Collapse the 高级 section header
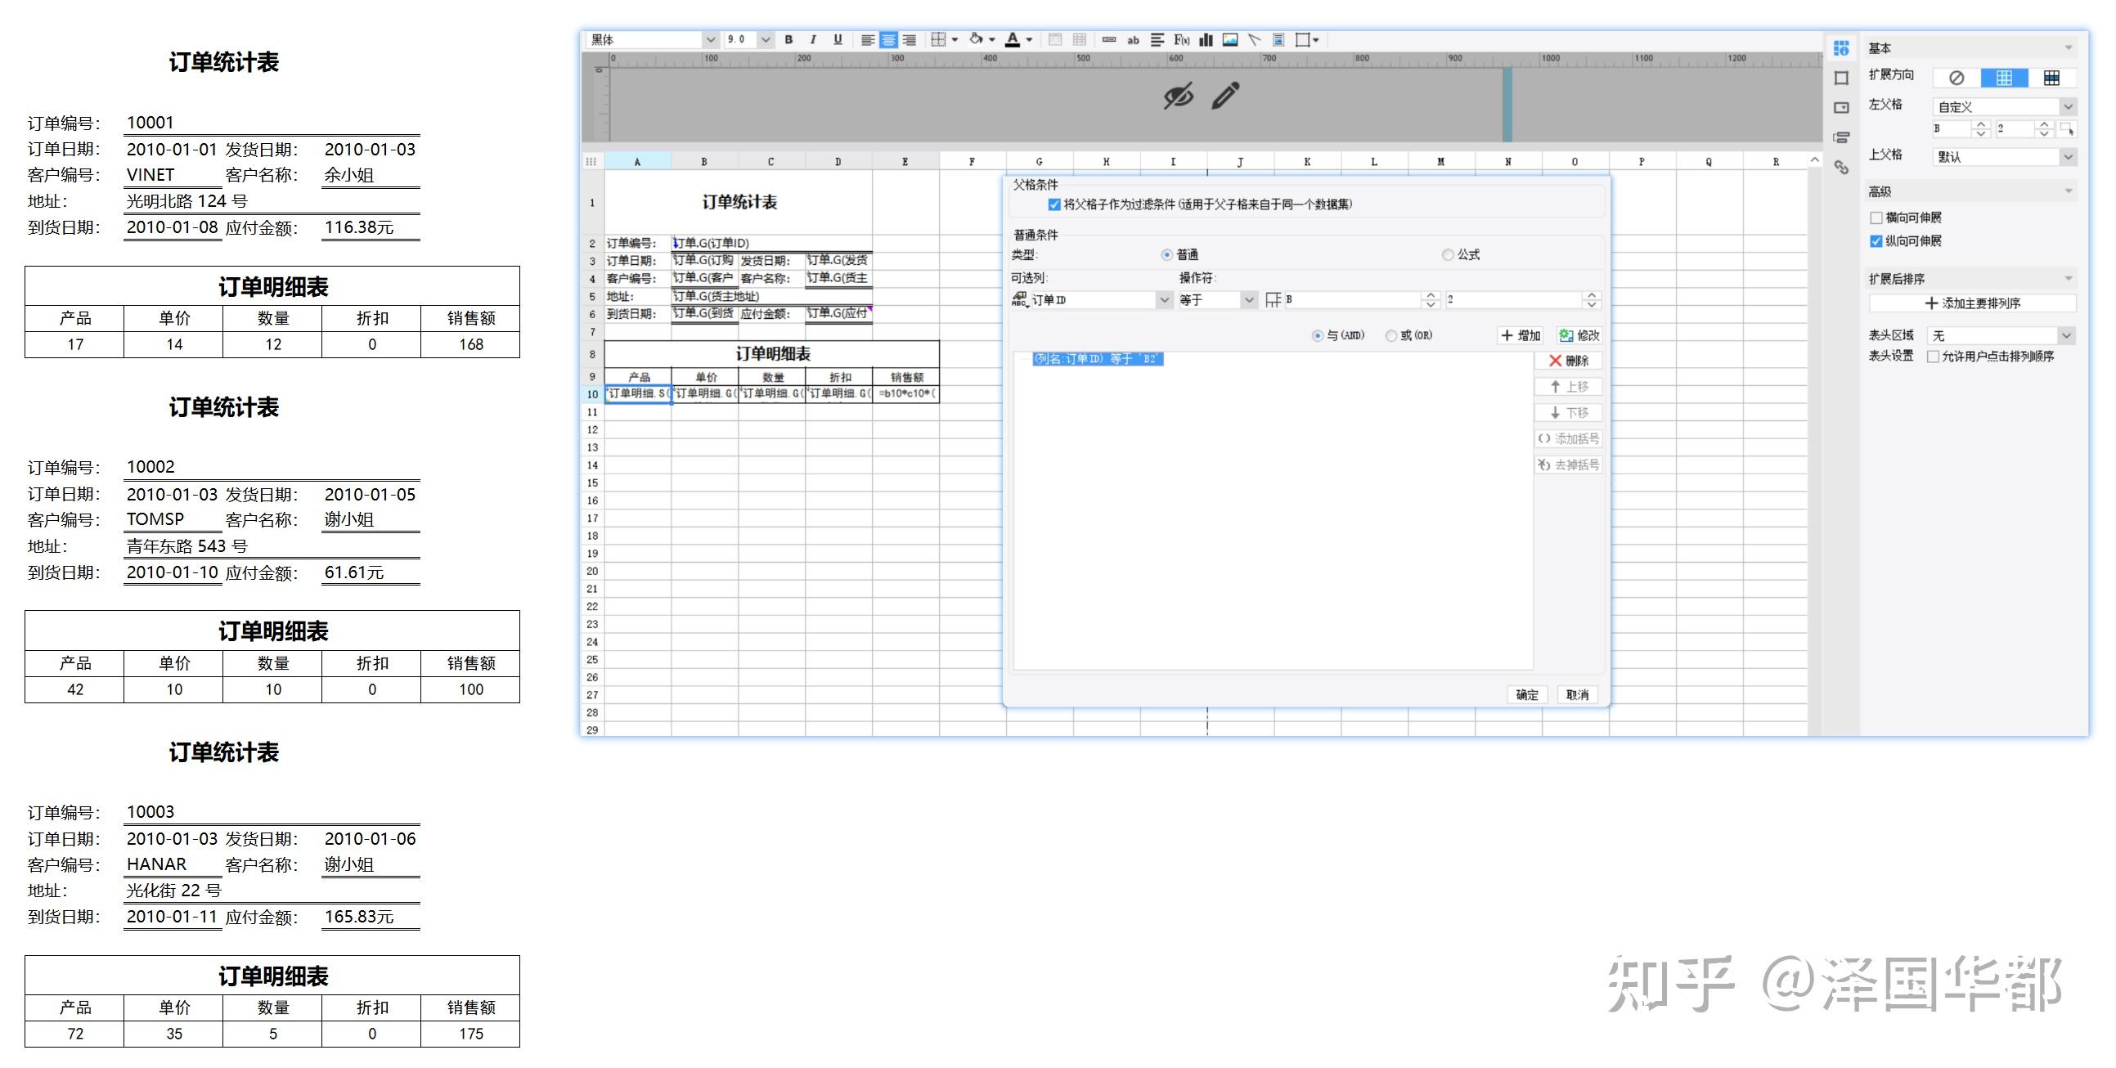The width and height of the screenshot is (2116, 1068). pyautogui.click(x=1971, y=191)
